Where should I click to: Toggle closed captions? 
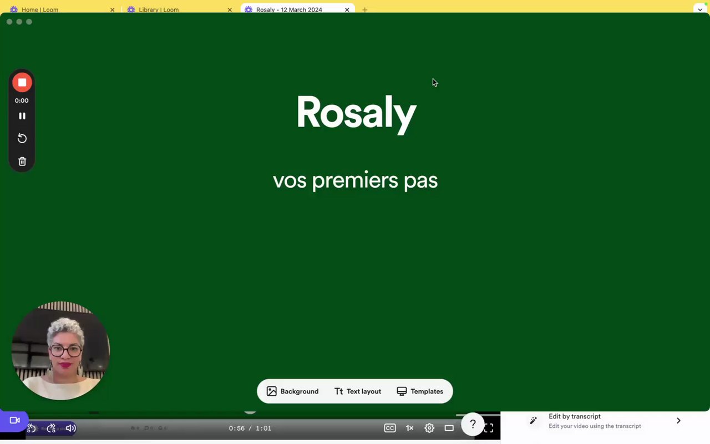tap(390, 428)
